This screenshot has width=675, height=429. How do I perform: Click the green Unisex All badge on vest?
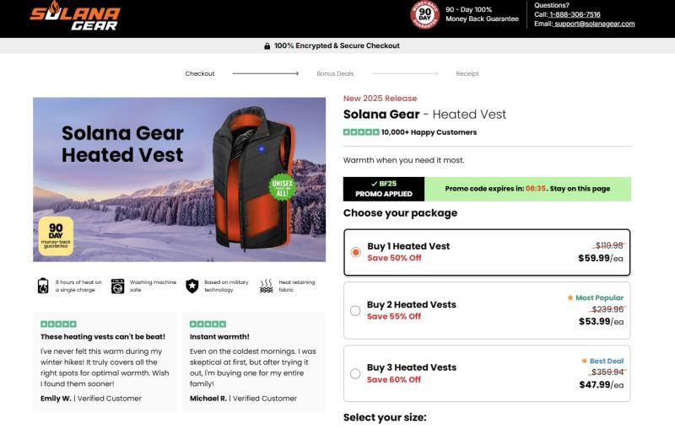tap(282, 187)
